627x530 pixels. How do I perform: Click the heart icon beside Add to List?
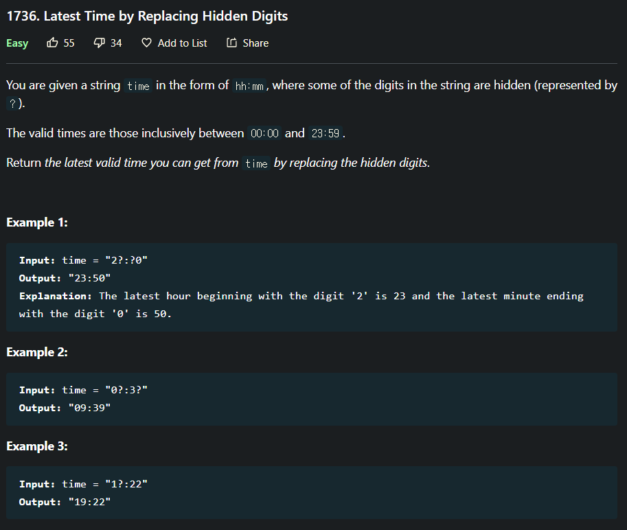146,43
